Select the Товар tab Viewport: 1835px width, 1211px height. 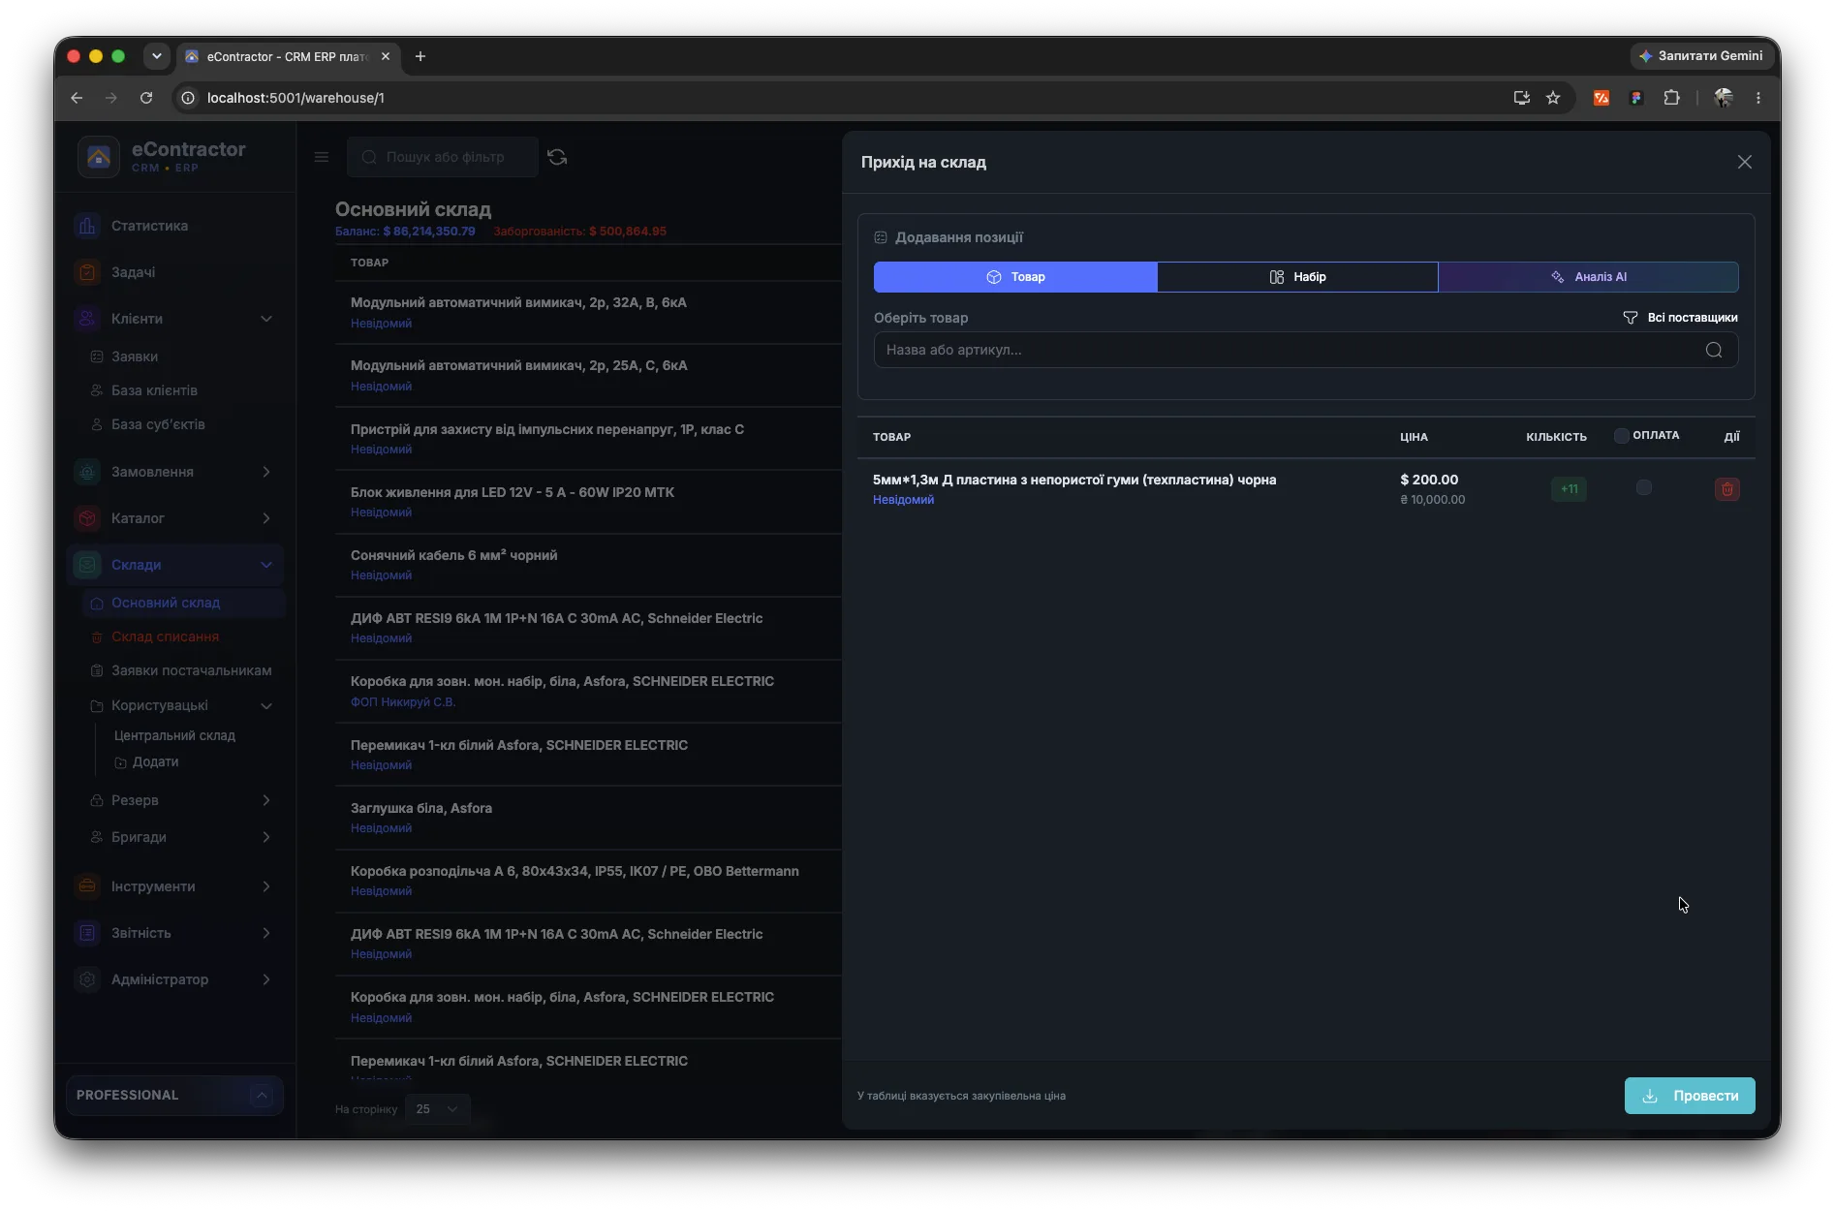pos(1015,277)
